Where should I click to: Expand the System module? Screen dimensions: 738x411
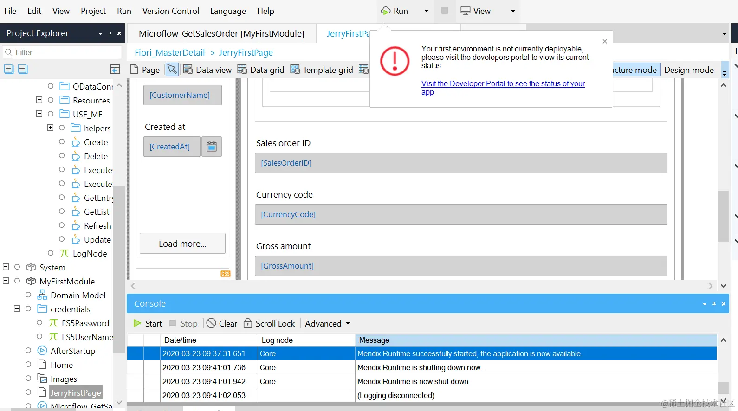point(6,267)
